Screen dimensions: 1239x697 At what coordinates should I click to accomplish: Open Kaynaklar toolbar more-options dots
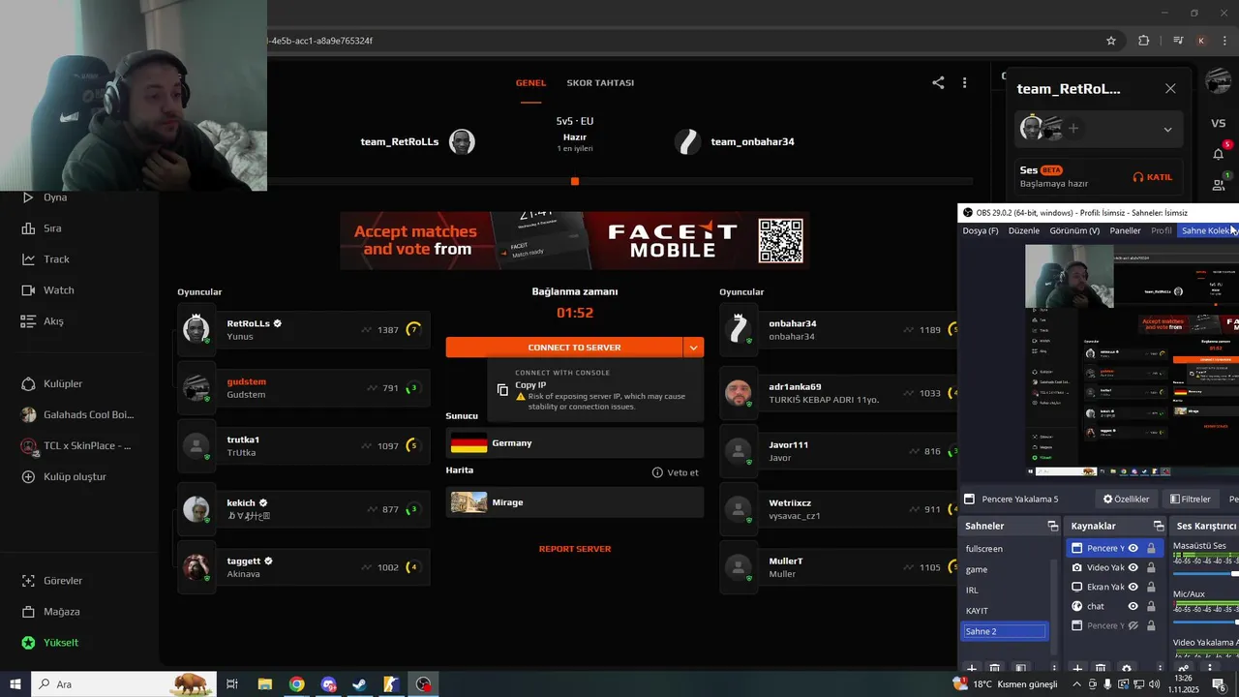coord(1160,668)
